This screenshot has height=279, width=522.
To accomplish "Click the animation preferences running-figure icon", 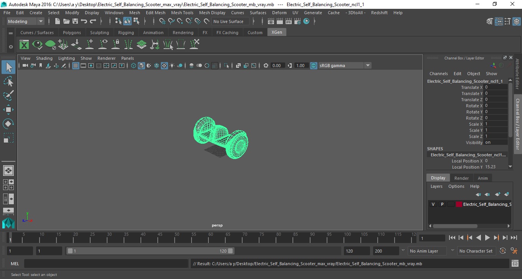I will click(514, 251).
